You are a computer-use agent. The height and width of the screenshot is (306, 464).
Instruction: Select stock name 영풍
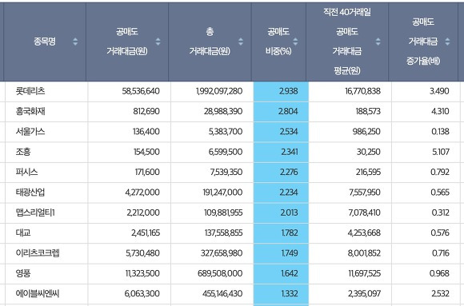tap(23, 273)
